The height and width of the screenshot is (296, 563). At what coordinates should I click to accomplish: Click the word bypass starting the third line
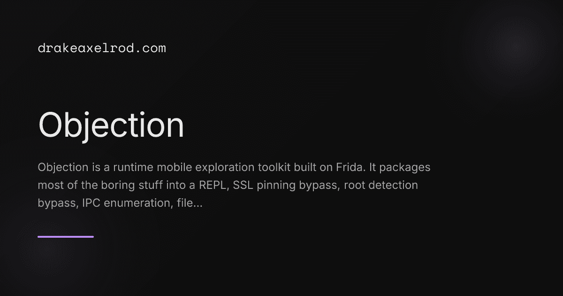(53, 203)
